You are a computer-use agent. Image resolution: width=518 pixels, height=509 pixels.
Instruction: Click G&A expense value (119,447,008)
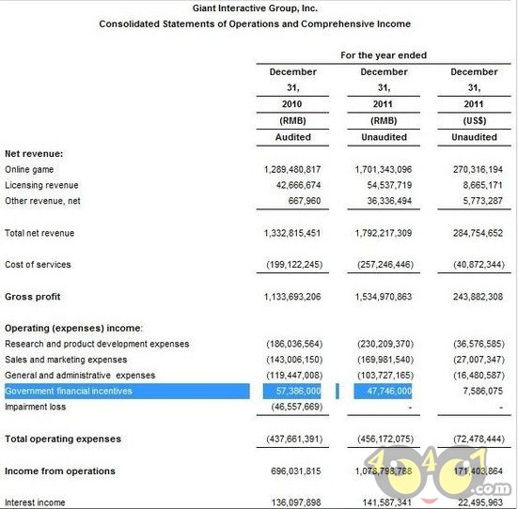coord(294,376)
